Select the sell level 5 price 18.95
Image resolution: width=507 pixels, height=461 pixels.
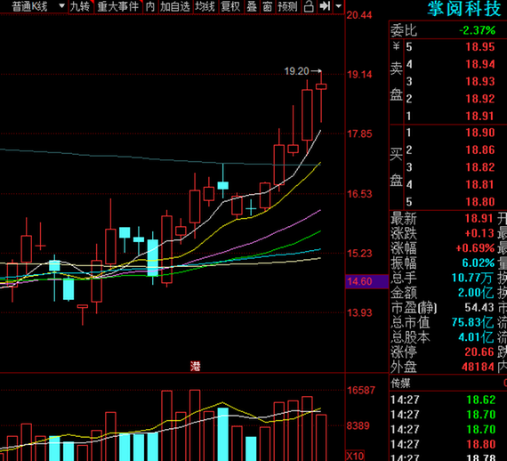coord(479,47)
